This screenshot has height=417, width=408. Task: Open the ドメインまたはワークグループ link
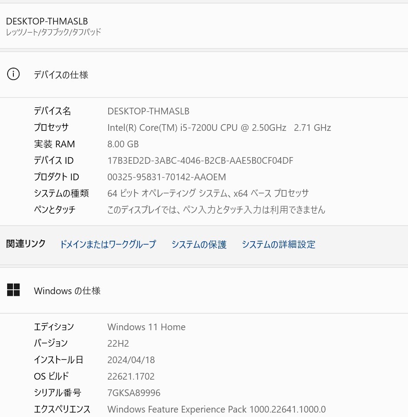(x=108, y=244)
